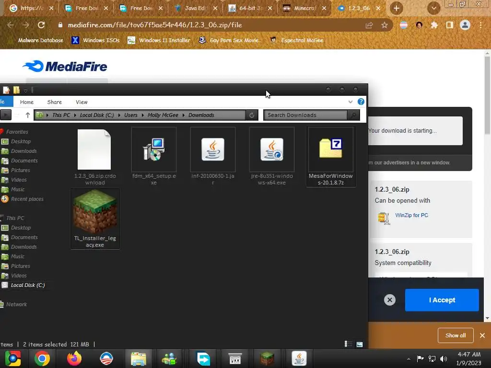This screenshot has height=368, width=491.
Task: Switch to the 64-bit Java tab
Action: [x=250, y=8]
